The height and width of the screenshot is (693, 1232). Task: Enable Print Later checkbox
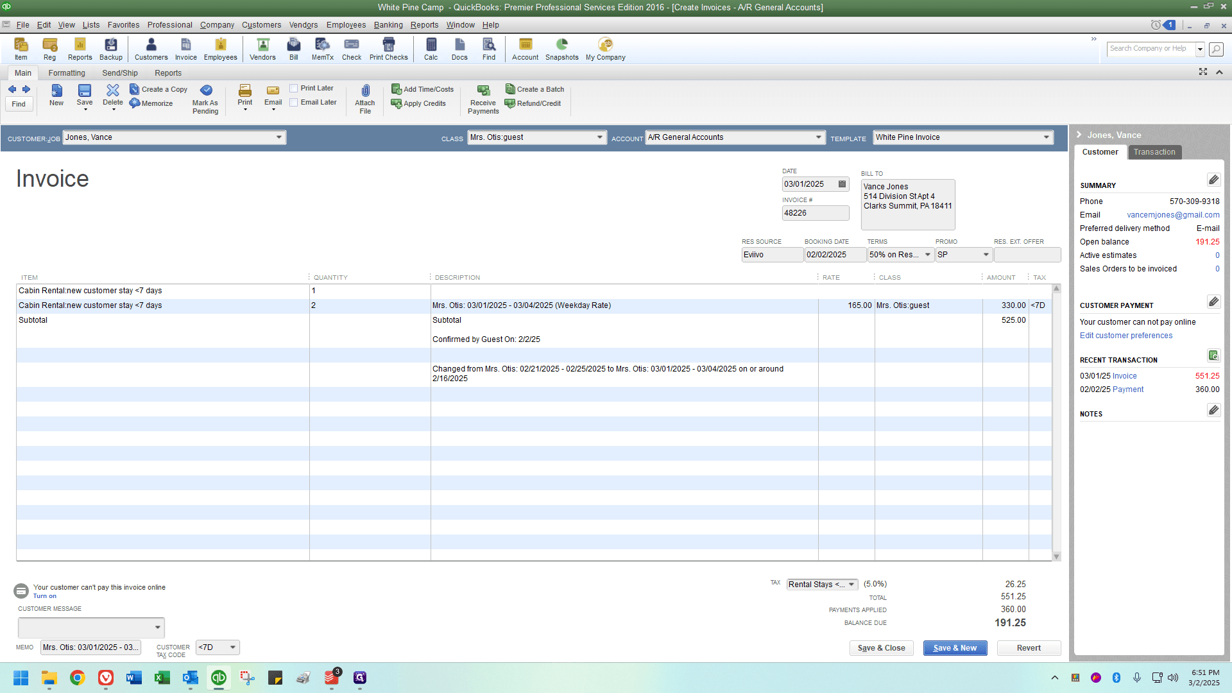click(293, 89)
